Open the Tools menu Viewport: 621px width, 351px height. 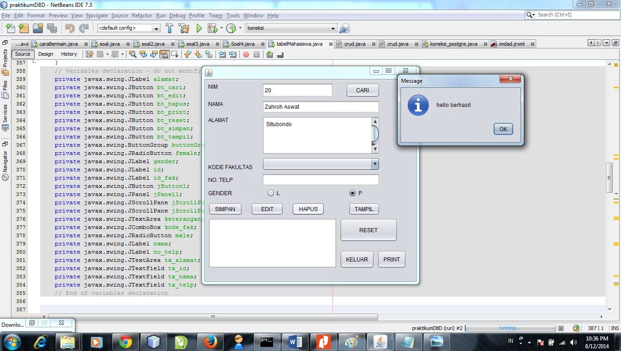[233, 16]
